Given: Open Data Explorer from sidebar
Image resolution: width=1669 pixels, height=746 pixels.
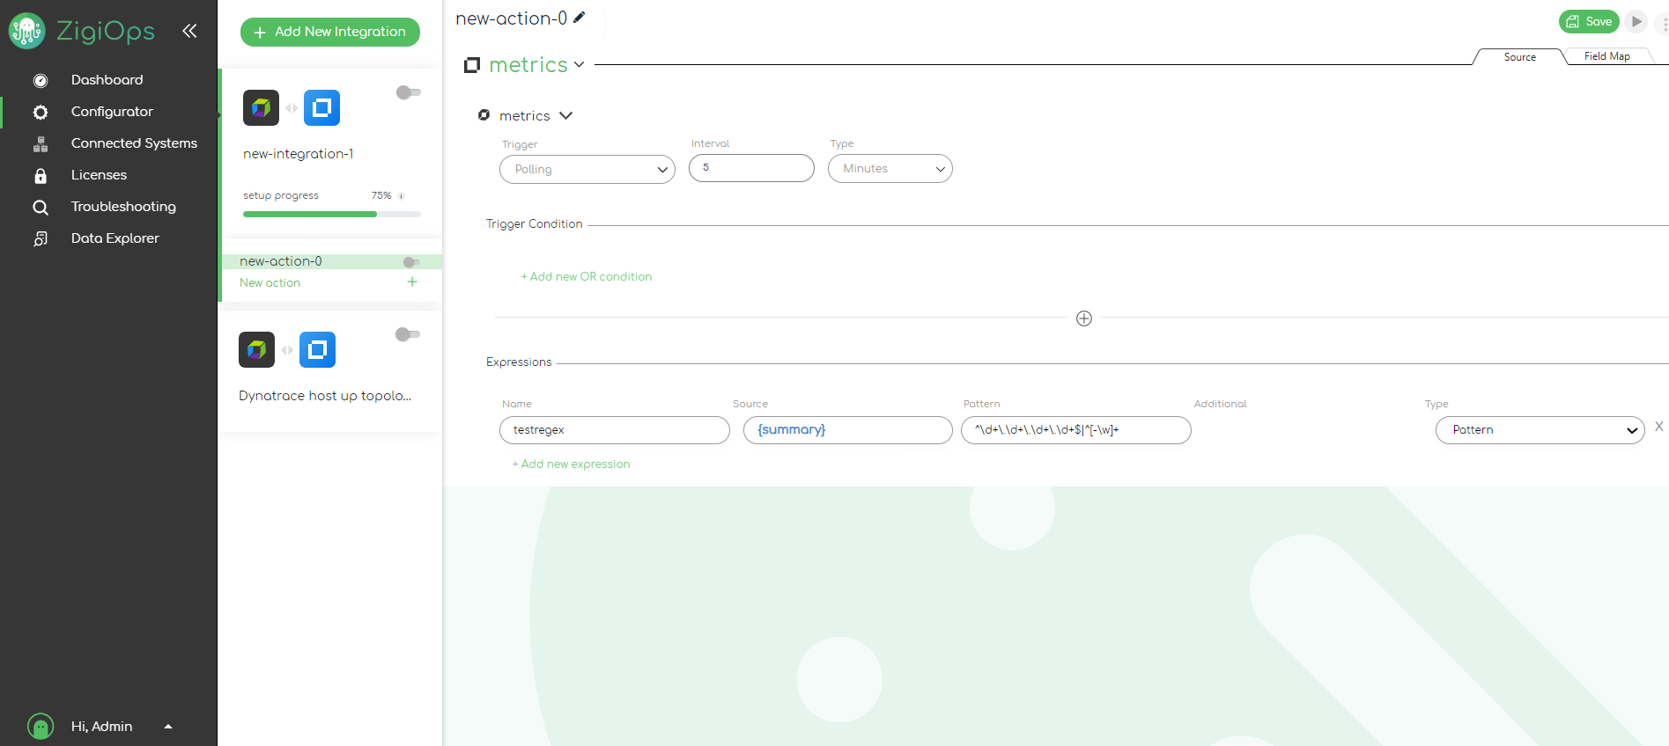Looking at the screenshot, I should pos(115,238).
